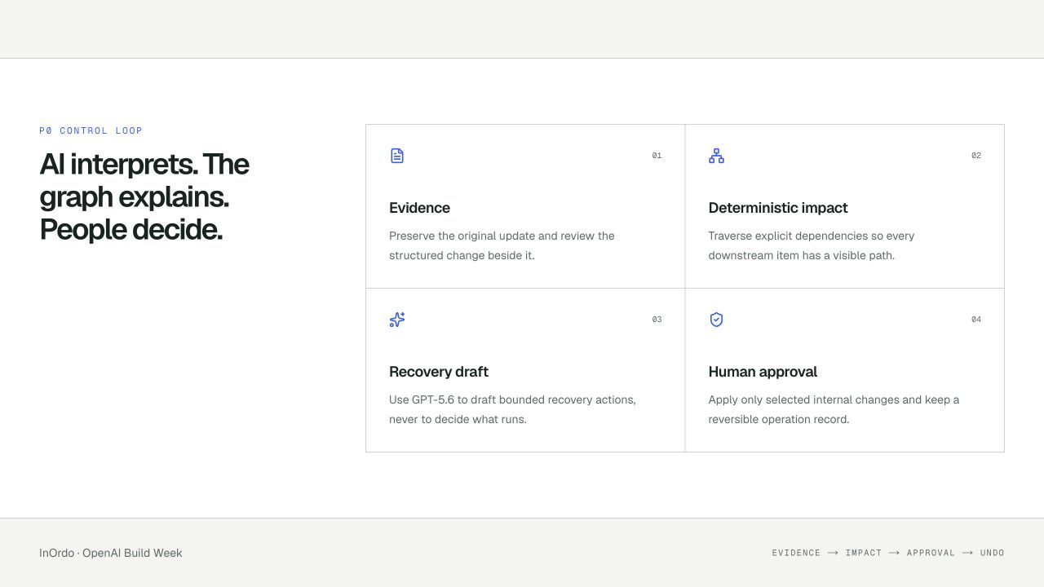Click the shield check icon on Human approval
The height and width of the screenshot is (587, 1044).
[716, 320]
